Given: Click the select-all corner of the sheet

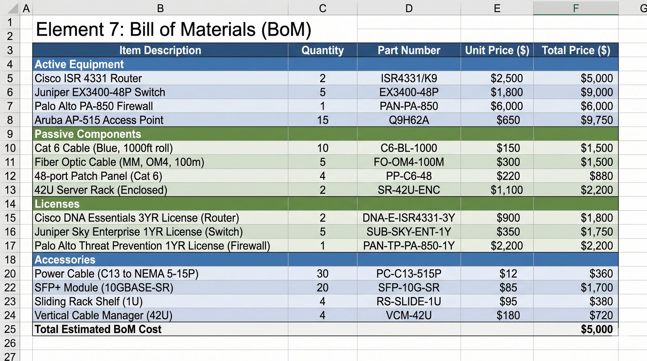Looking at the screenshot, I should (x=10, y=8).
